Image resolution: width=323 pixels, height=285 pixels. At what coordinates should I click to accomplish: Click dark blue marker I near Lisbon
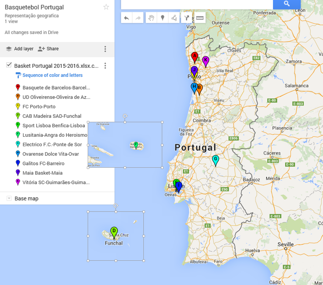179,186
